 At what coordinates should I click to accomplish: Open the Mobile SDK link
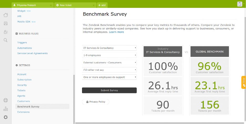coord(24,22)
